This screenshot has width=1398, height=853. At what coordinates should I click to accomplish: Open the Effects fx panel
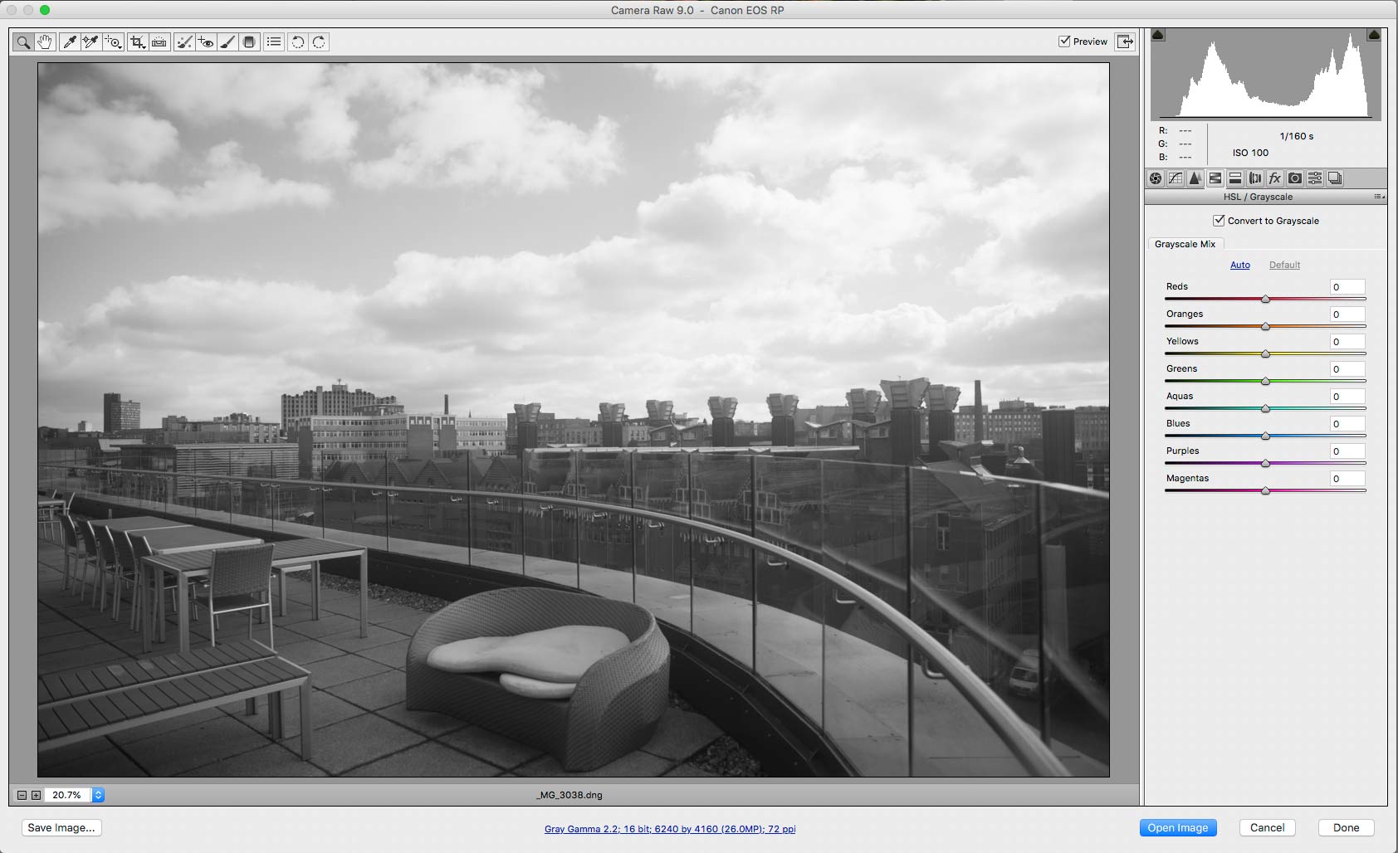click(1275, 178)
